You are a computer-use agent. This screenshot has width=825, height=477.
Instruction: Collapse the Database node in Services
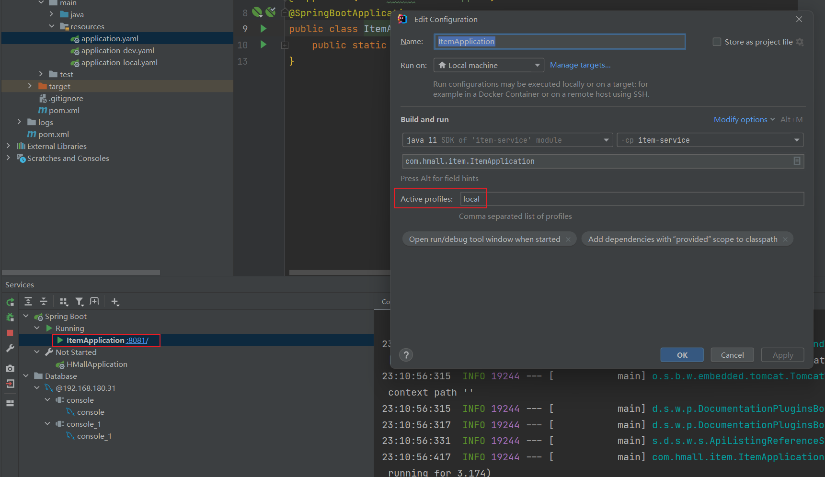tap(26, 376)
